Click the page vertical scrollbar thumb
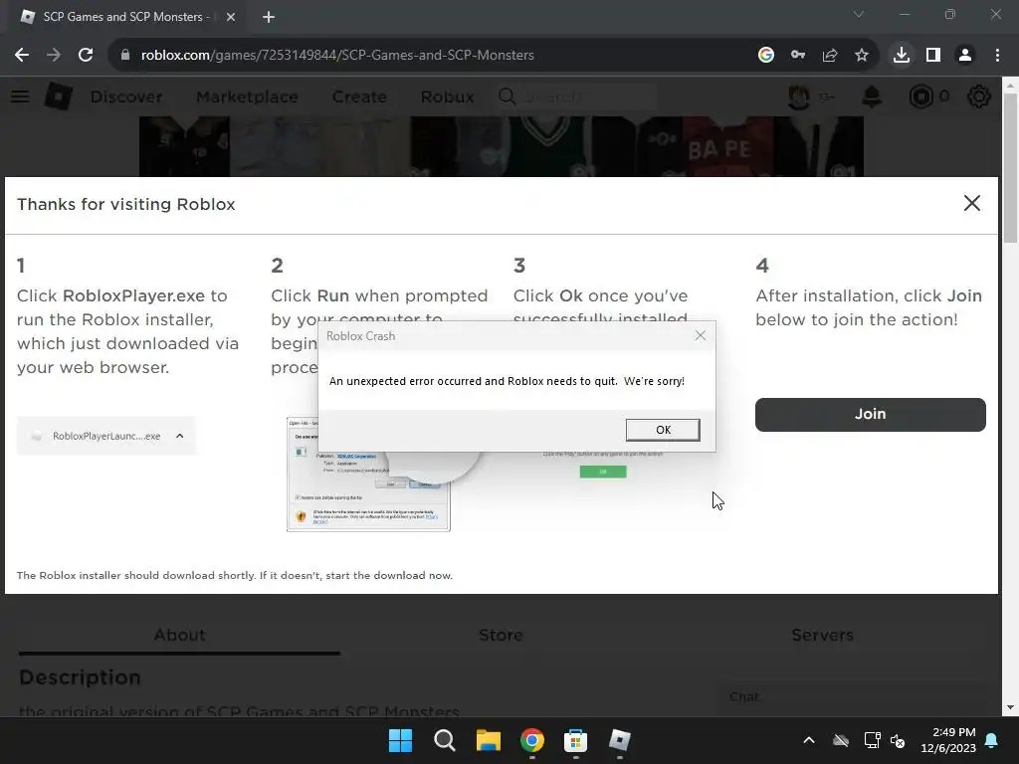Image resolution: width=1019 pixels, height=764 pixels. tap(1010, 167)
